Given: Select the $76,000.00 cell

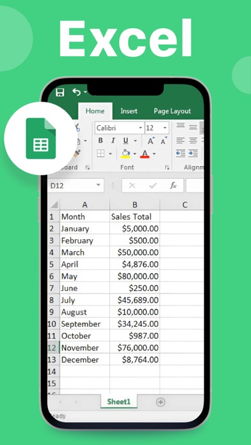Looking at the screenshot, I should pos(134,348).
